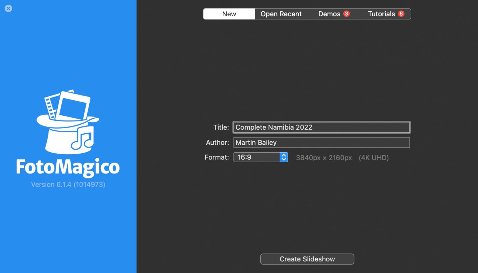Go to the Tutorials tab

click(x=381, y=14)
